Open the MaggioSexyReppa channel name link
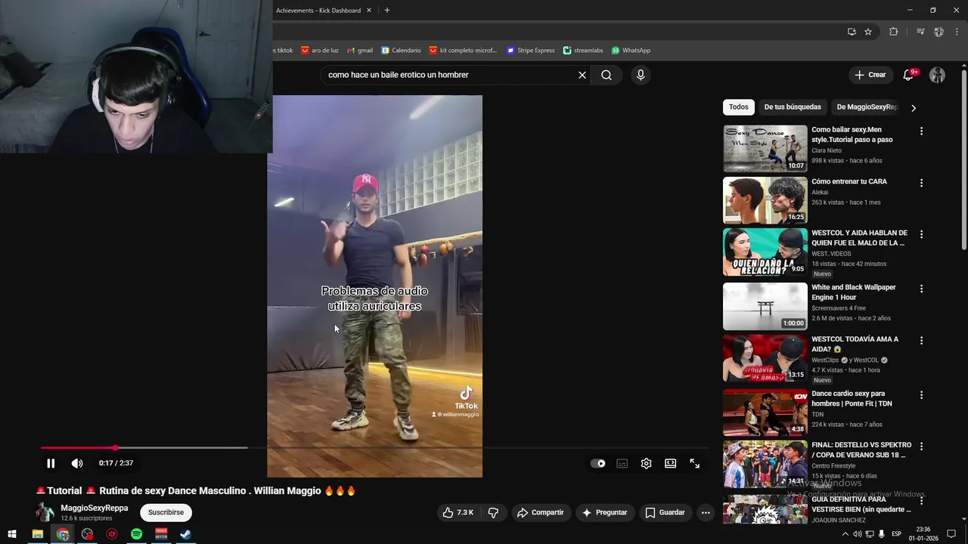Viewport: 968px width, 544px height. (x=95, y=508)
